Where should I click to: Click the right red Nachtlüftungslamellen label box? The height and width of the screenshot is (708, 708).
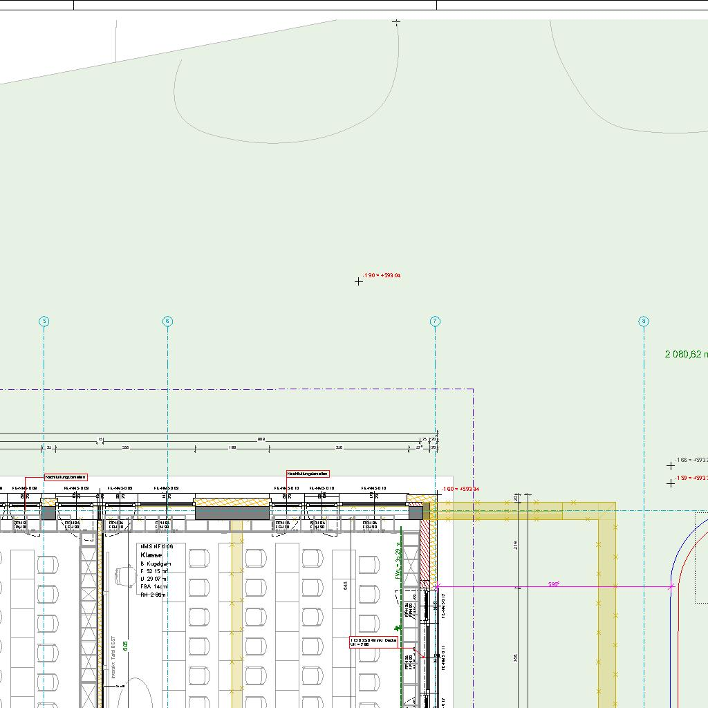[308, 474]
